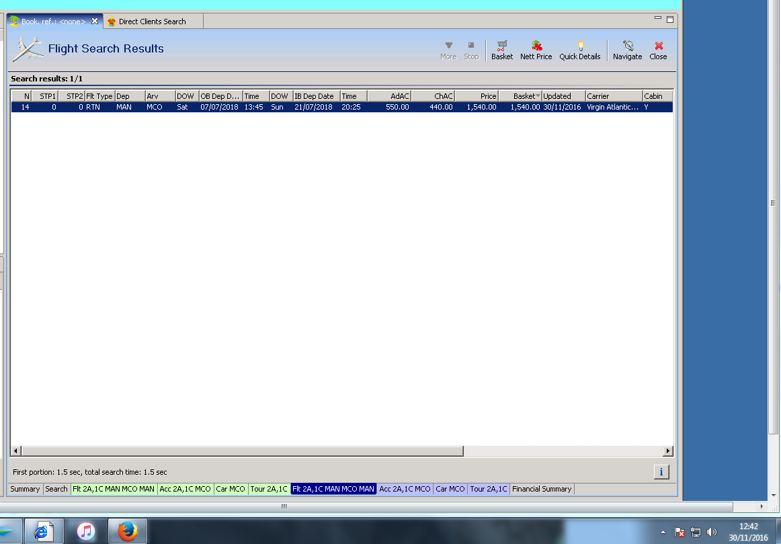Viewport: 781px width, 544px height.
Task: Click the volume speaker tray icon
Action: (x=712, y=532)
